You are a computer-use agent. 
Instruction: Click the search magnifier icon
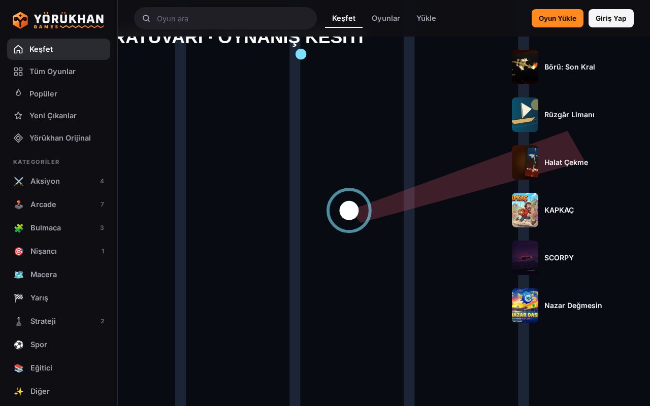(x=146, y=18)
